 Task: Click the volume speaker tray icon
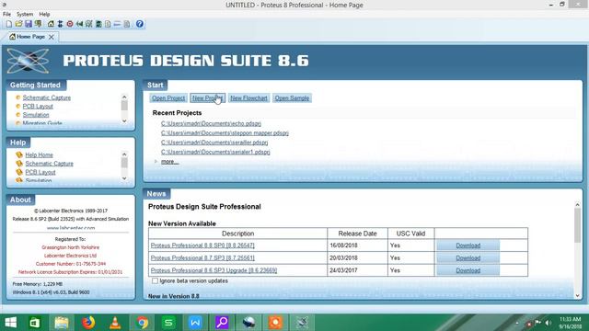[x=549, y=323]
